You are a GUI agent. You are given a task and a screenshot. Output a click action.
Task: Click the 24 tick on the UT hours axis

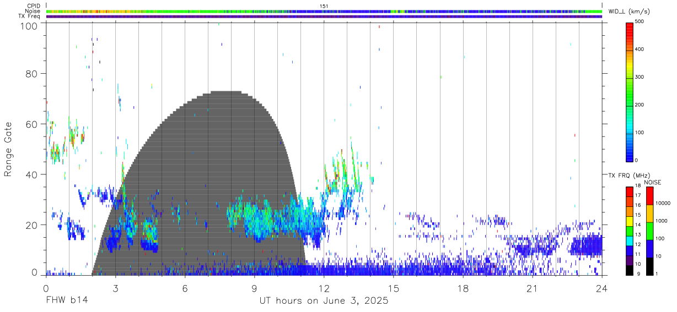(x=601, y=288)
